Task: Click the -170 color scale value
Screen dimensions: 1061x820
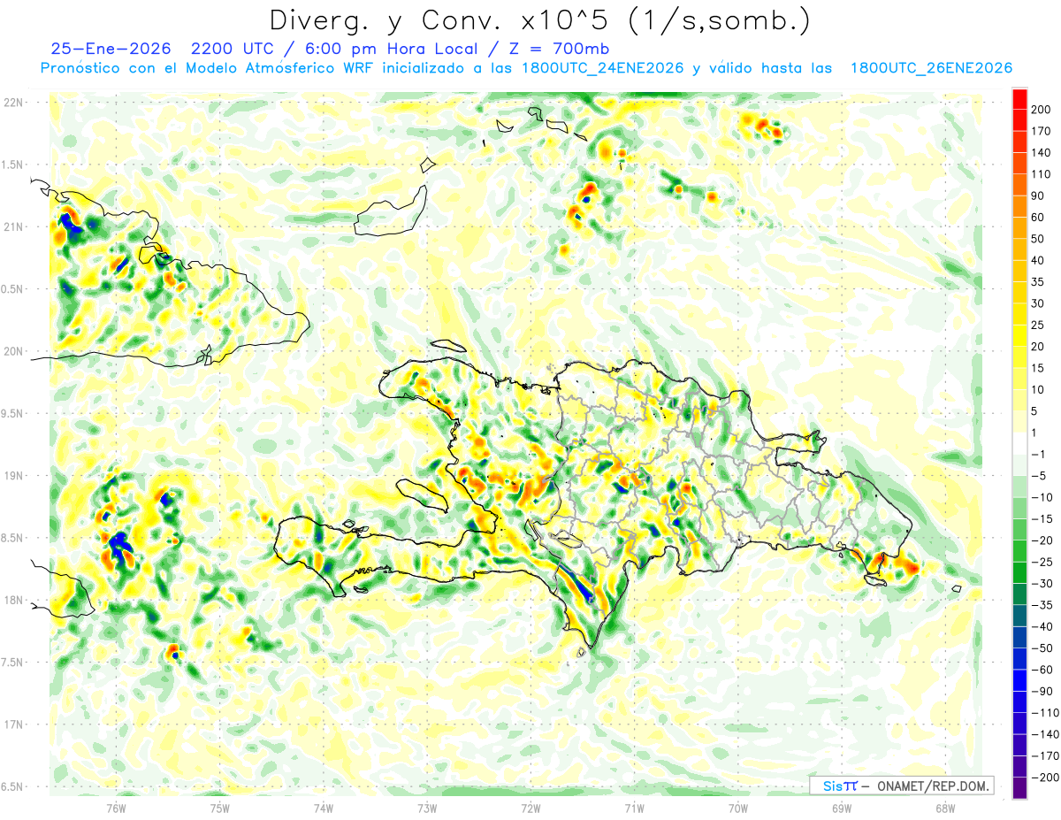Action: 1047,756
